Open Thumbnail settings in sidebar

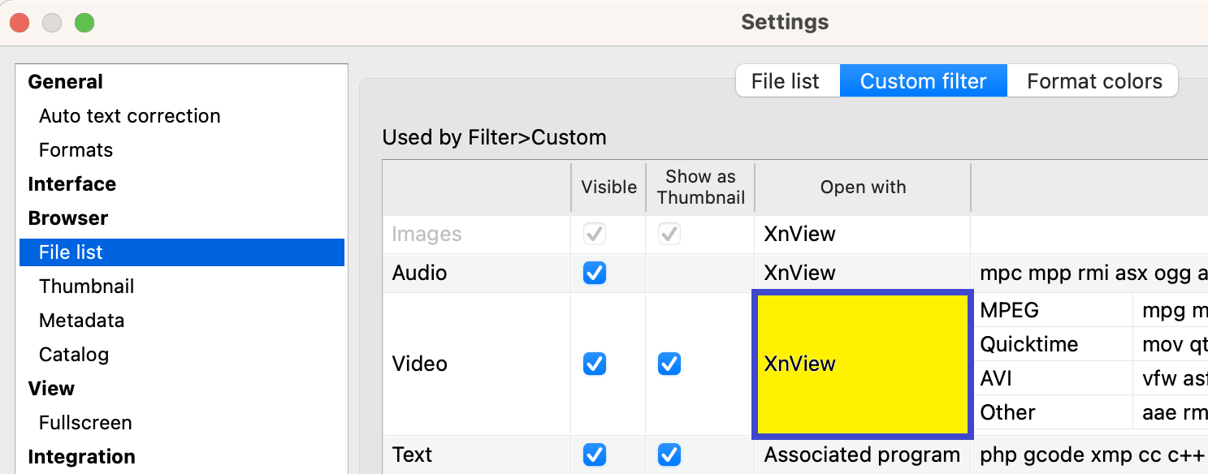(87, 287)
